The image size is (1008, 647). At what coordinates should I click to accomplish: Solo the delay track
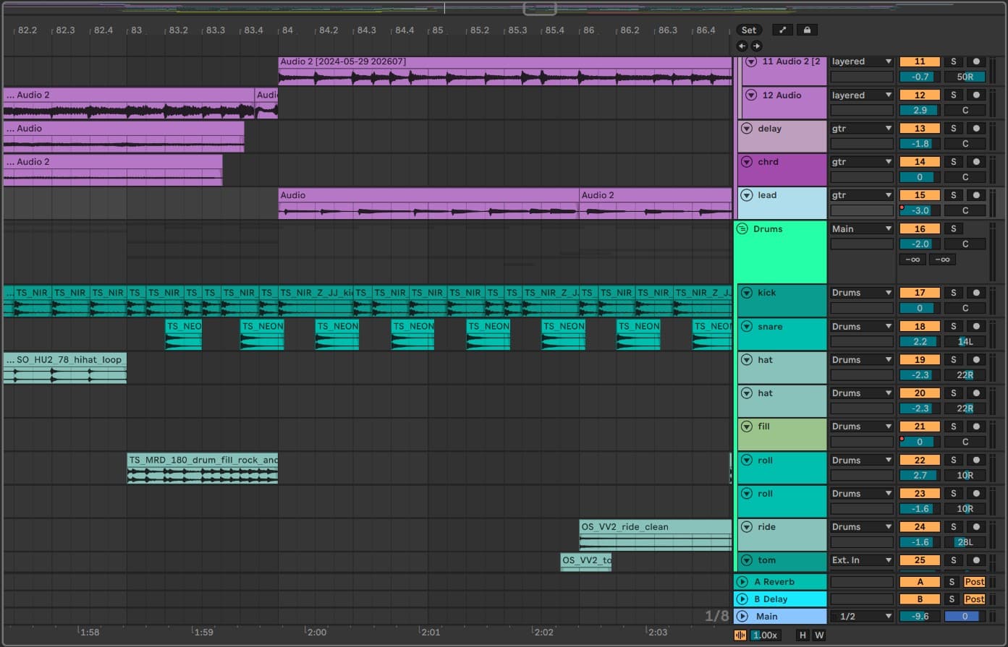[x=953, y=128]
